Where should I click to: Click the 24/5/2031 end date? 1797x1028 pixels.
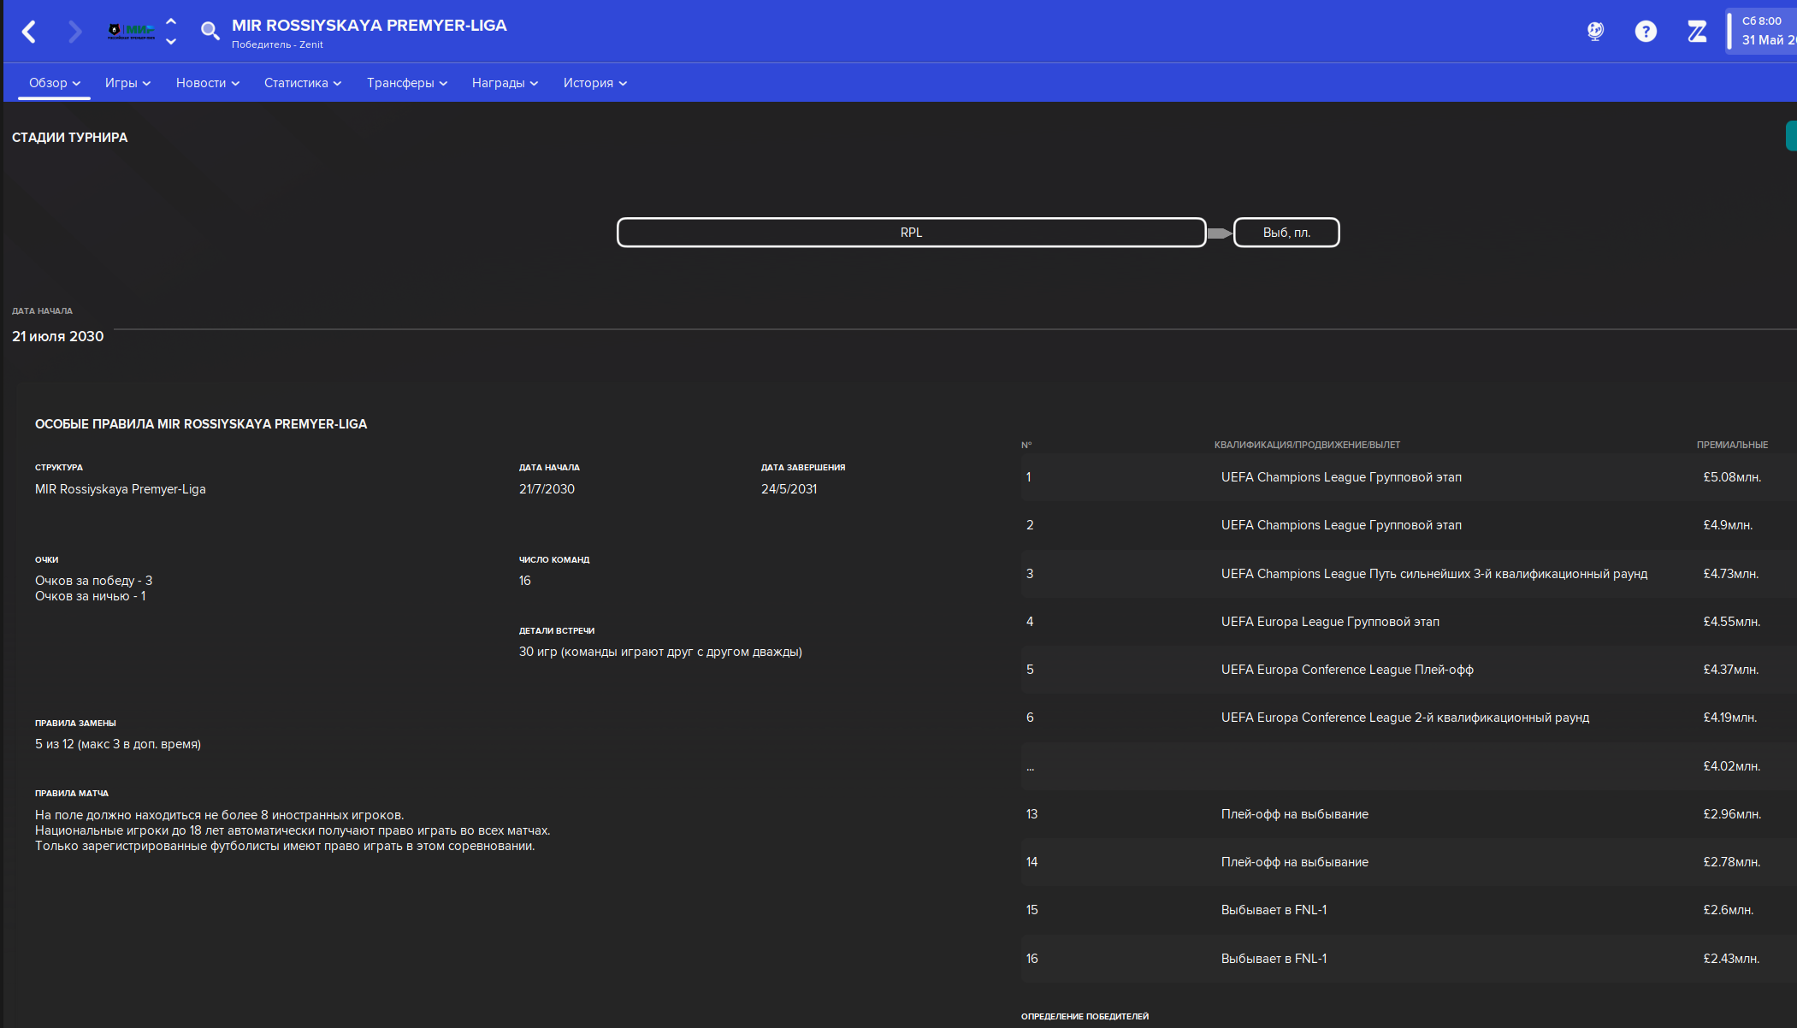click(789, 489)
